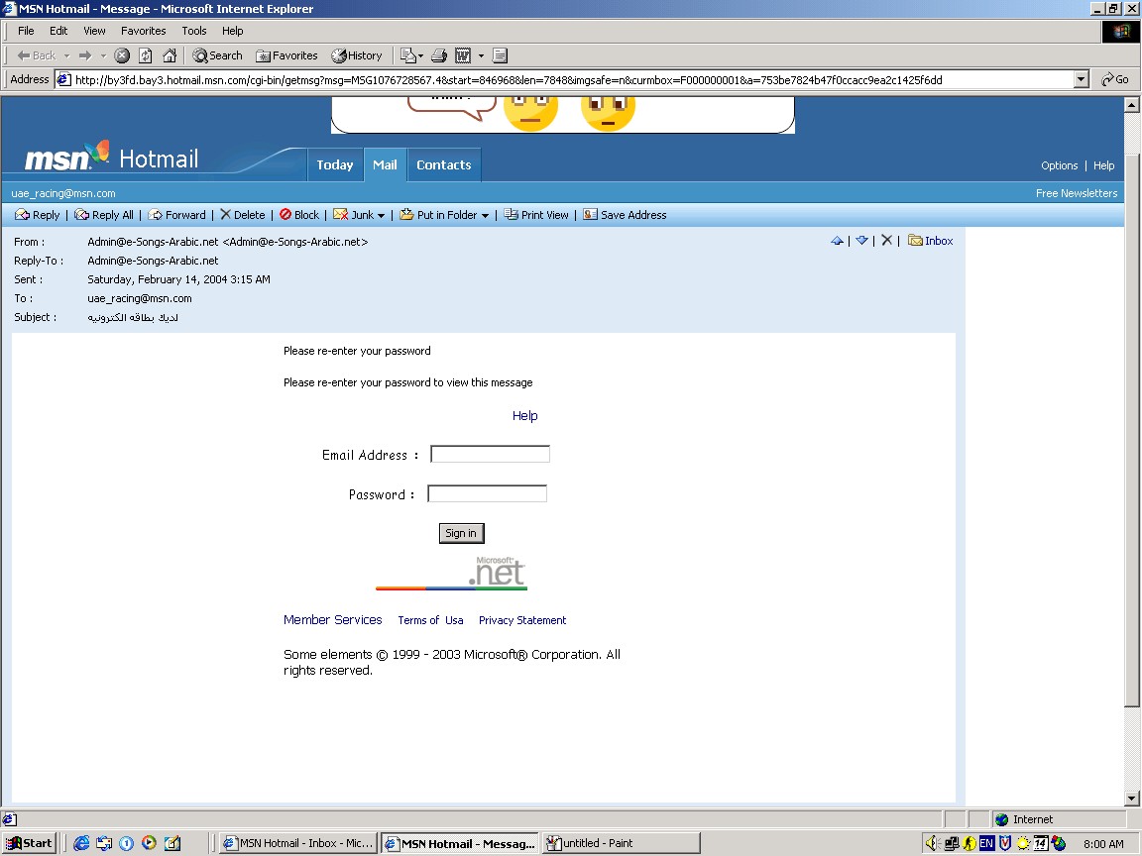Return to the Inbox folder link

click(931, 241)
